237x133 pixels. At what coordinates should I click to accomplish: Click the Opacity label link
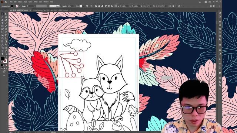click(64, 6)
